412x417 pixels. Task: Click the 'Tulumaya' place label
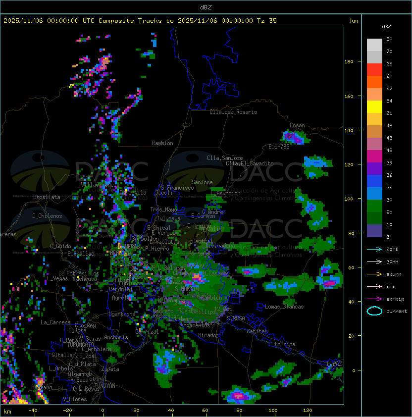pos(169,218)
